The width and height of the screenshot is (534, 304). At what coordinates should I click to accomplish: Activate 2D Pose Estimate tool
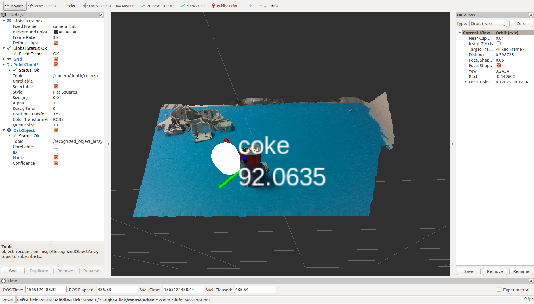coord(158,6)
